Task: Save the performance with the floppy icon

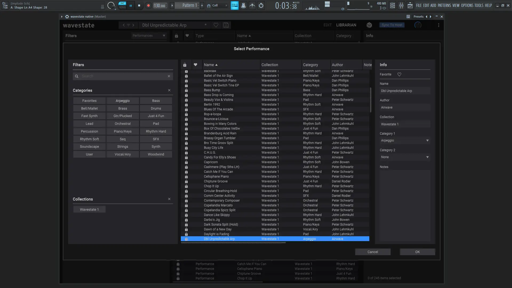Action: (226, 25)
